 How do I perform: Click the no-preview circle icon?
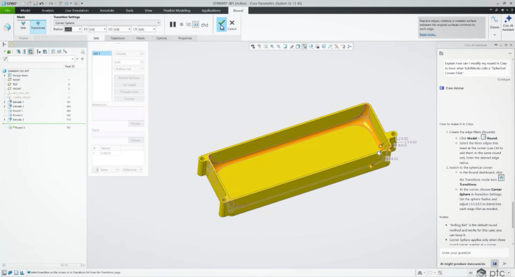[181, 25]
